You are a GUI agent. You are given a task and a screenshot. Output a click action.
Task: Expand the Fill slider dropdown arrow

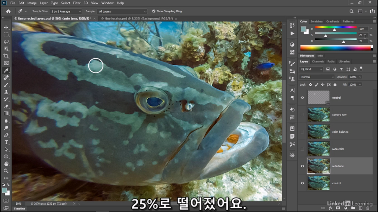tap(360, 85)
